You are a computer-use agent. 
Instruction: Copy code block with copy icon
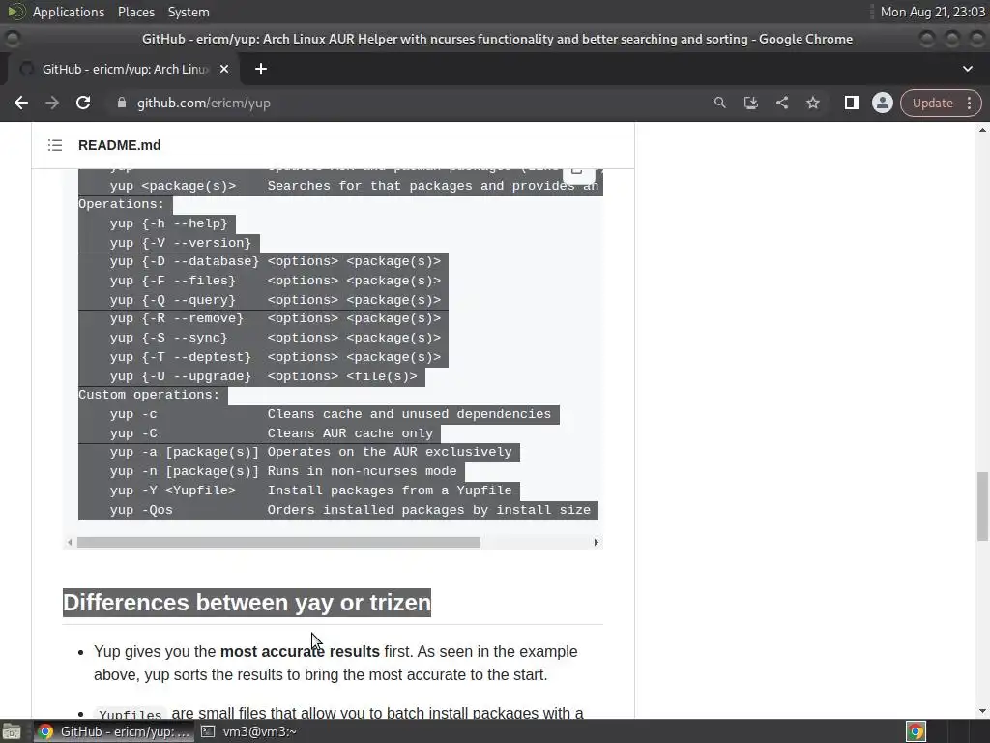point(578,171)
